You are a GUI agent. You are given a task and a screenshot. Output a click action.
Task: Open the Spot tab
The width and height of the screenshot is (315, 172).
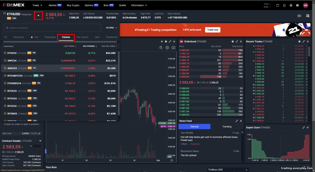pyautogui.click(x=97, y=37)
